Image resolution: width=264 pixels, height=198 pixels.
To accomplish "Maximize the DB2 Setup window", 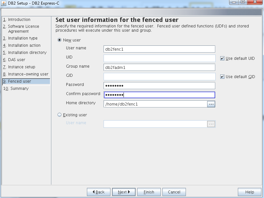I will click(x=243, y=2).
